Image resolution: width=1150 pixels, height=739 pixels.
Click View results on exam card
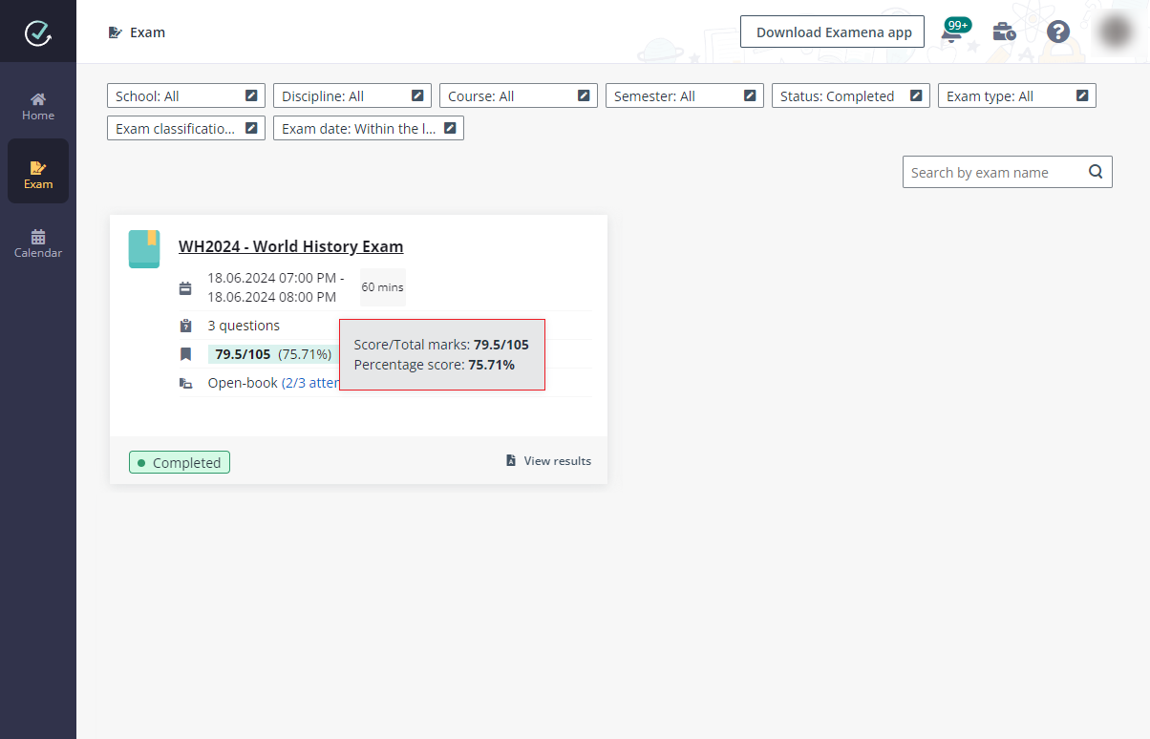pos(549,461)
